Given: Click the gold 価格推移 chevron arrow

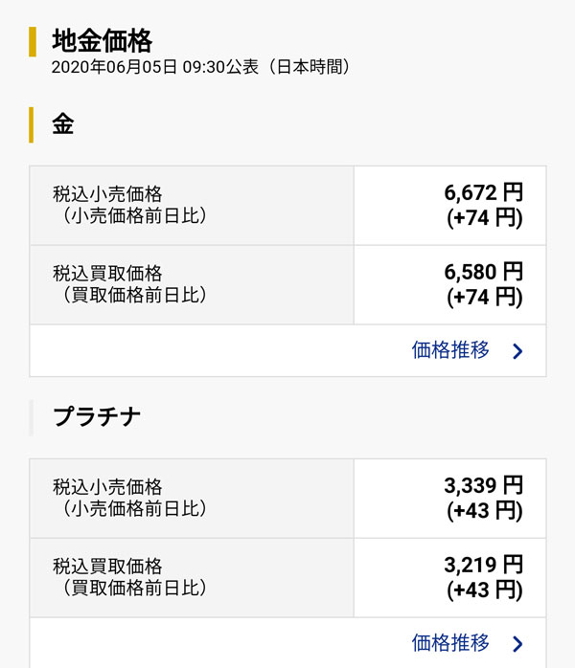Looking at the screenshot, I should click(x=517, y=351).
